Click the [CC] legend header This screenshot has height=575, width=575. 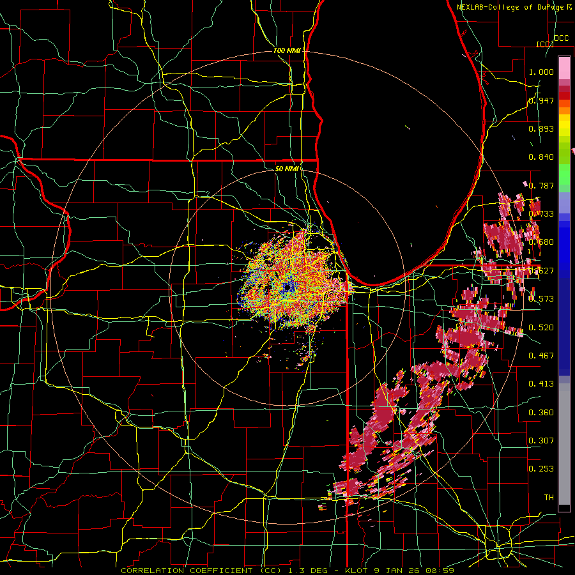coord(544,44)
